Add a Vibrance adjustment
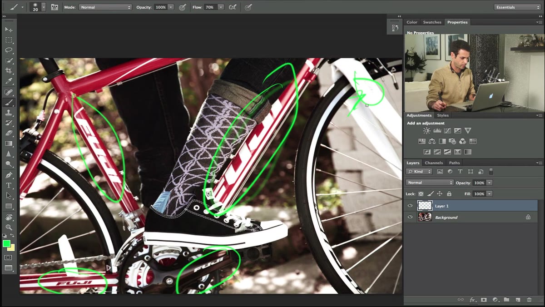Viewport: 545px width, 307px height. (468, 131)
